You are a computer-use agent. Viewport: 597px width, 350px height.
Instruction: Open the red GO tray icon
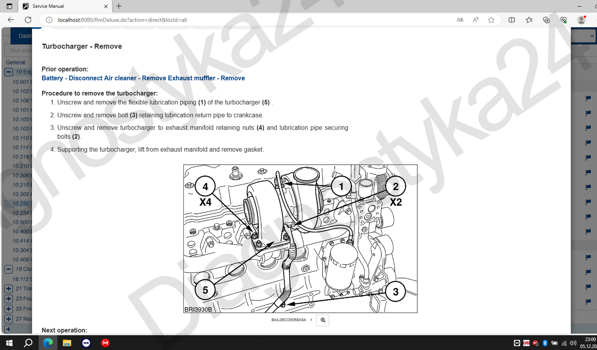click(x=526, y=343)
